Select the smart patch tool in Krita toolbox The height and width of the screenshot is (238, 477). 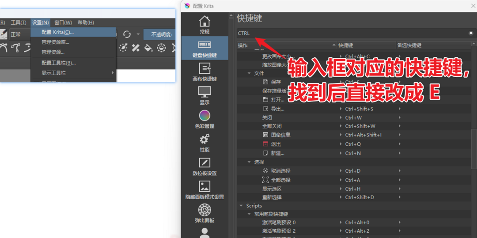pos(136,48)
